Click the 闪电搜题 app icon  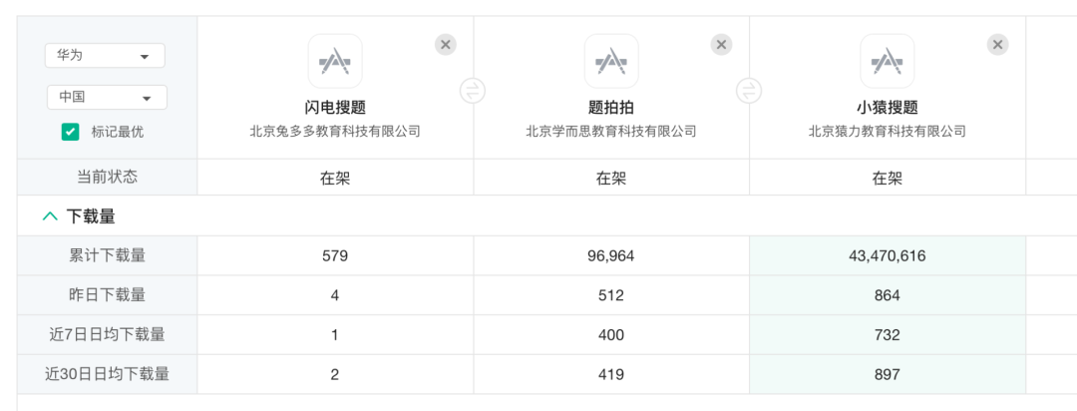[335, 61]
